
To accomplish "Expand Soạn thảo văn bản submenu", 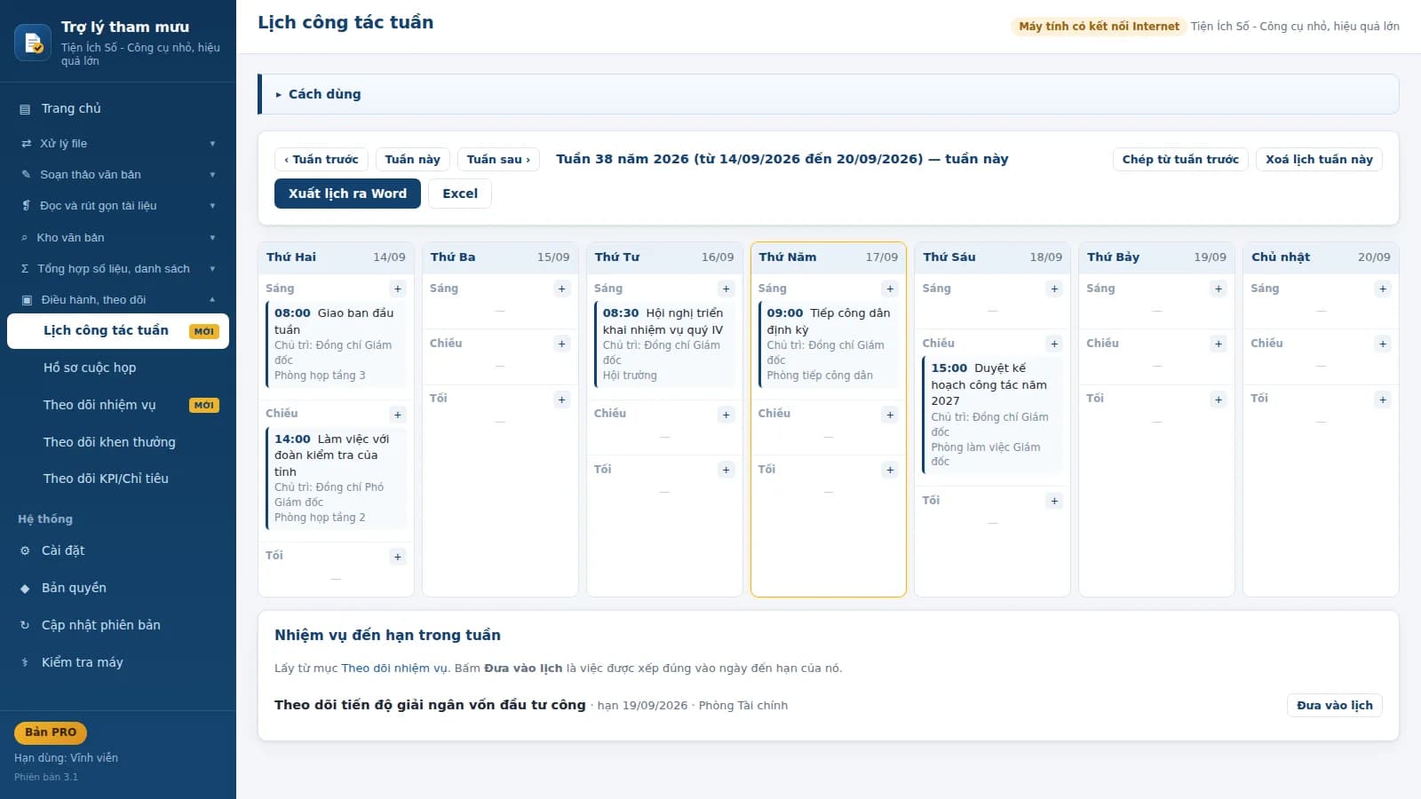I will 118,175.
